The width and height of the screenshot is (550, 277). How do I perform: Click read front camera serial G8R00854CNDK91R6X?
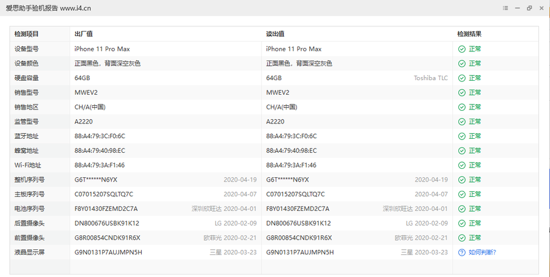pyautogui.click(x=299, y=238)
